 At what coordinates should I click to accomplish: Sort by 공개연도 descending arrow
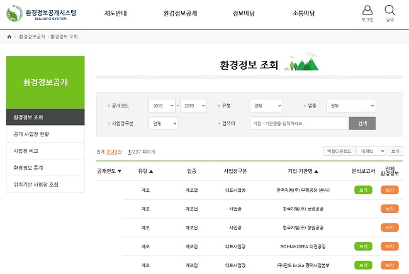tap(120, 171)
